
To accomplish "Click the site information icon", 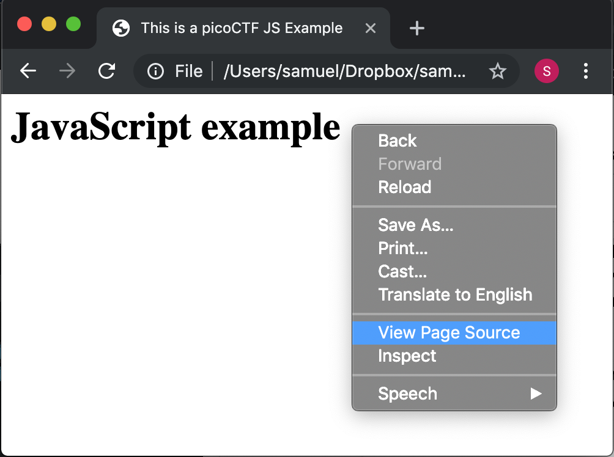I will point(156,71).
